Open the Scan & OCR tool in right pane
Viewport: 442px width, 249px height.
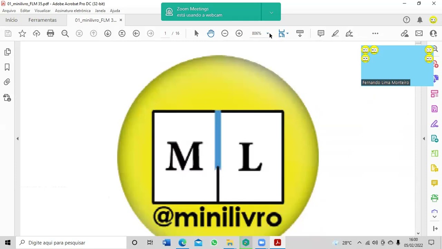pyautogui.click(x=434, y=198)
